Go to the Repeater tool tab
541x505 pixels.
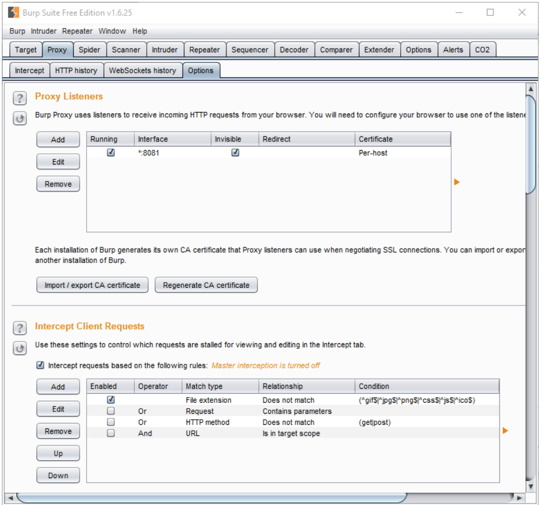[205, 50]
